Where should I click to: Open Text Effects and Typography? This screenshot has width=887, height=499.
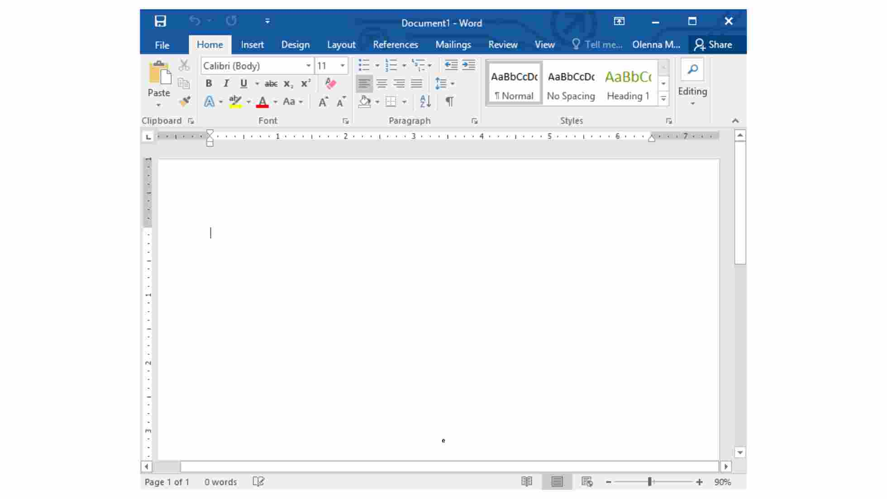click(209, 101)
